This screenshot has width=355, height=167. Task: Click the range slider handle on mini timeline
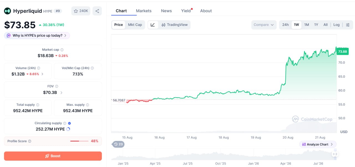pos(335,154)
